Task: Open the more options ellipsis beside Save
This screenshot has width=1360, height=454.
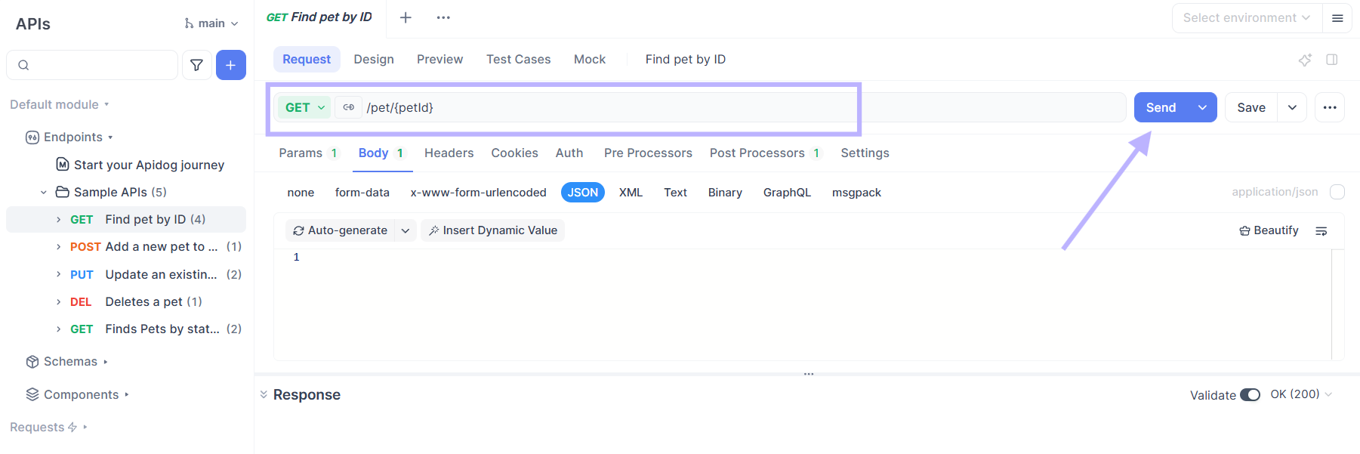Action: coord(1330,107)
